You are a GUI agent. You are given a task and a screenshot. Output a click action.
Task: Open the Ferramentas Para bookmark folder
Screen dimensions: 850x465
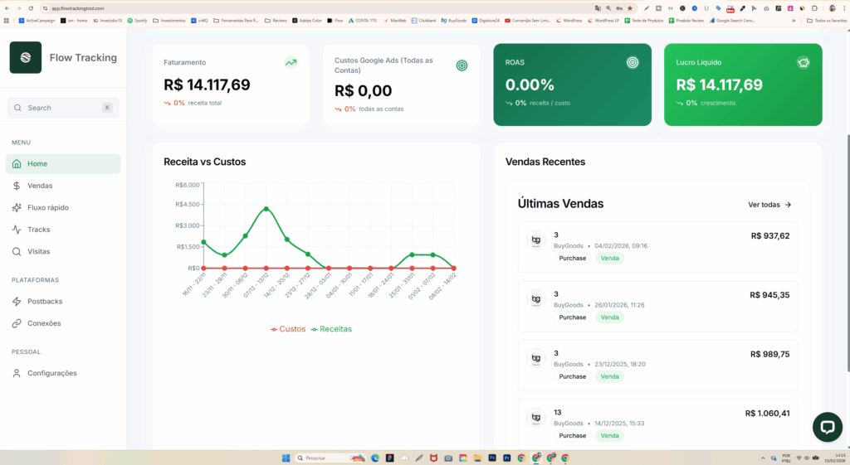237,21
